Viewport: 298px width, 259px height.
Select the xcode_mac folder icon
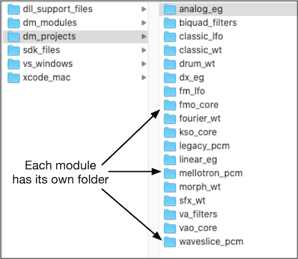13,77
